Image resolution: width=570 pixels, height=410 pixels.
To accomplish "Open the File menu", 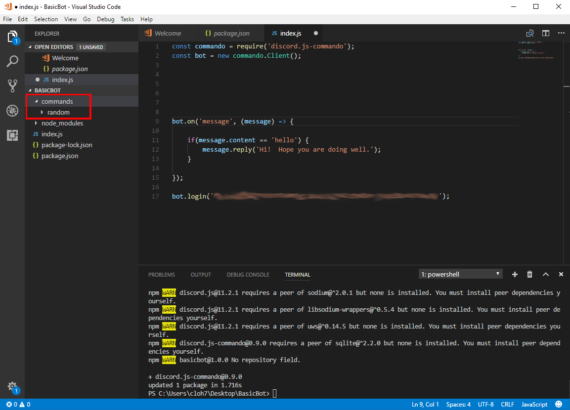I will coord(7,19).
